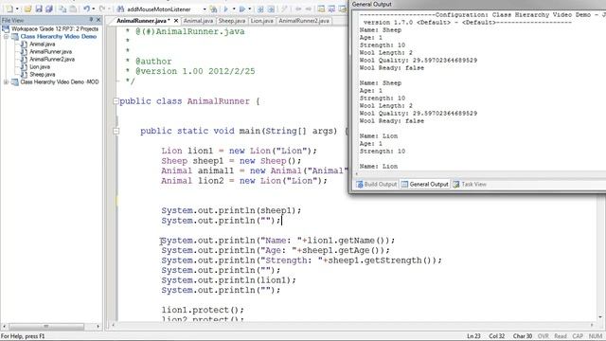Switch to the AnimalRunner2.java editor tab

(x=304, y=21)
